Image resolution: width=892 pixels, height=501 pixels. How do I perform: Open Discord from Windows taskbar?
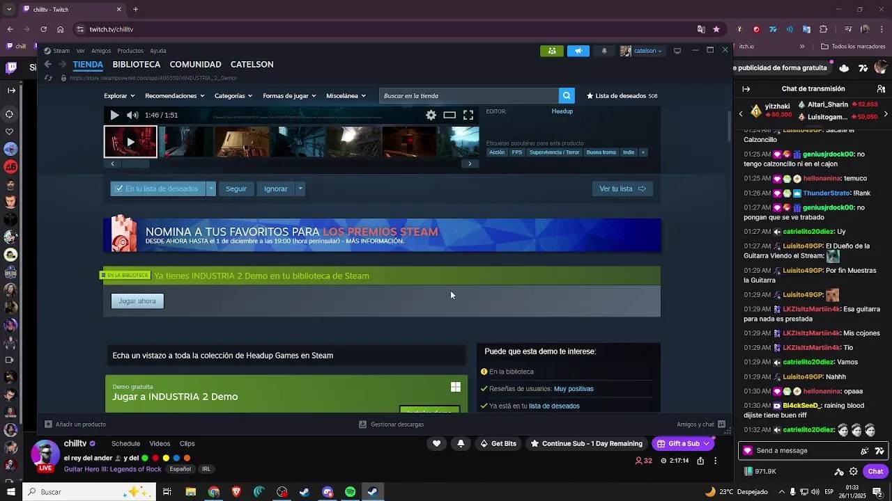328,492
